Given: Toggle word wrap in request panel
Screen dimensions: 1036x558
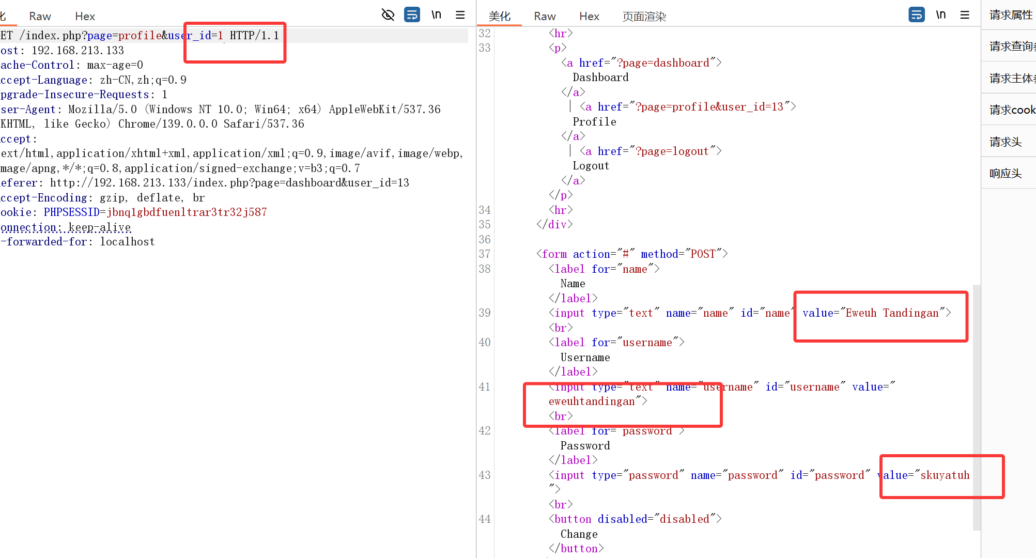Looking at the screenshot, I should 412,14.
